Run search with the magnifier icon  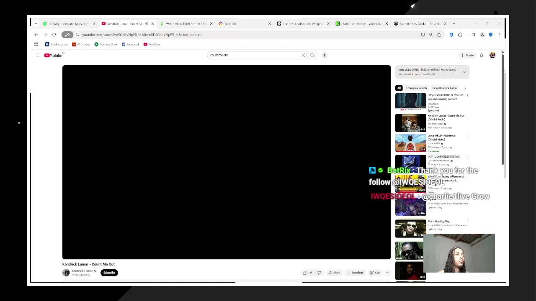pyautogui.click(x=312, y=55)
